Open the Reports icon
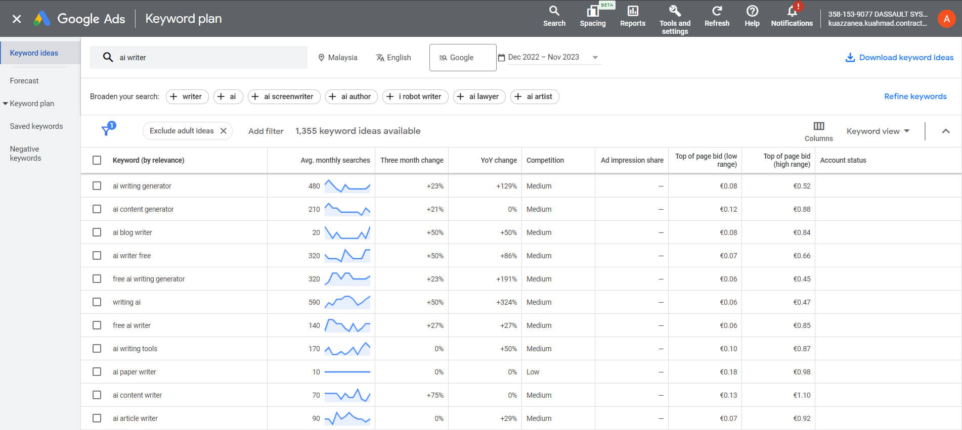The width and height of the screenshot is (962, 430). pos(632,17)
